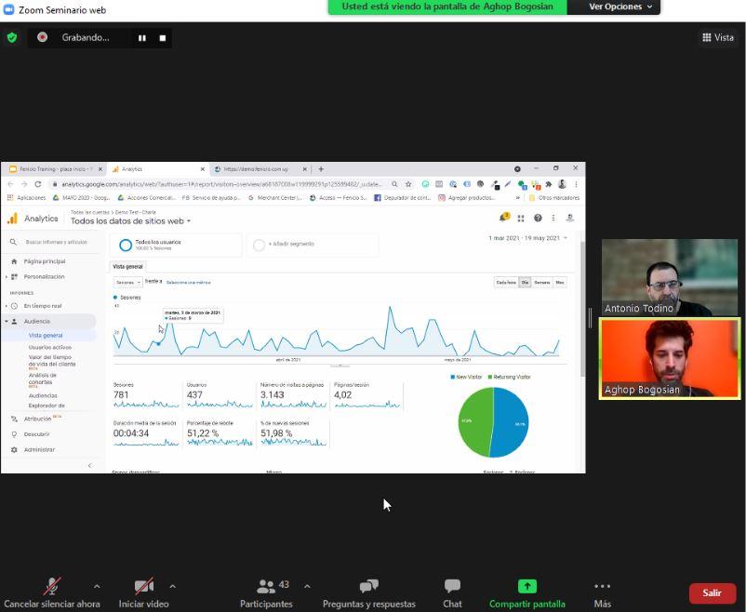Leave meeting with Salir button
746x612 pixels.
coord(712,592)
